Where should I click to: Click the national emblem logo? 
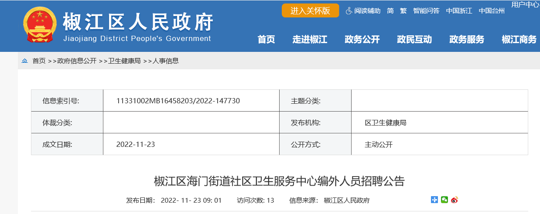[x=40, y=25]
